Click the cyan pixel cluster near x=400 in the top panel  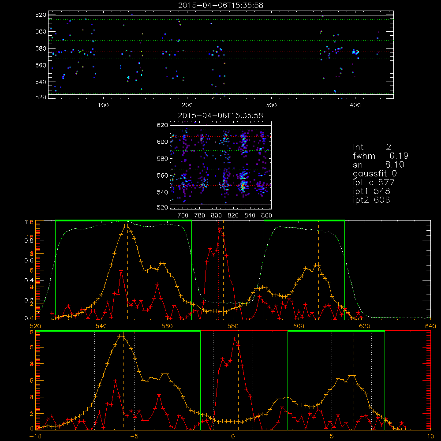click(355, 52)
